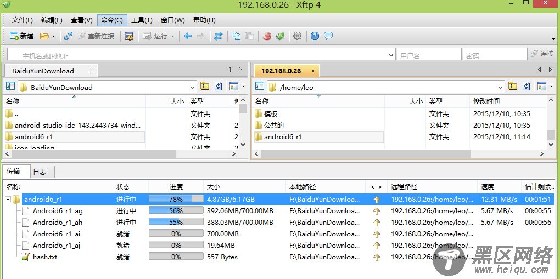Click the green Xftp icon
Image resolution: width=560 pixels, height=279 pixels.
pos(280,36)
